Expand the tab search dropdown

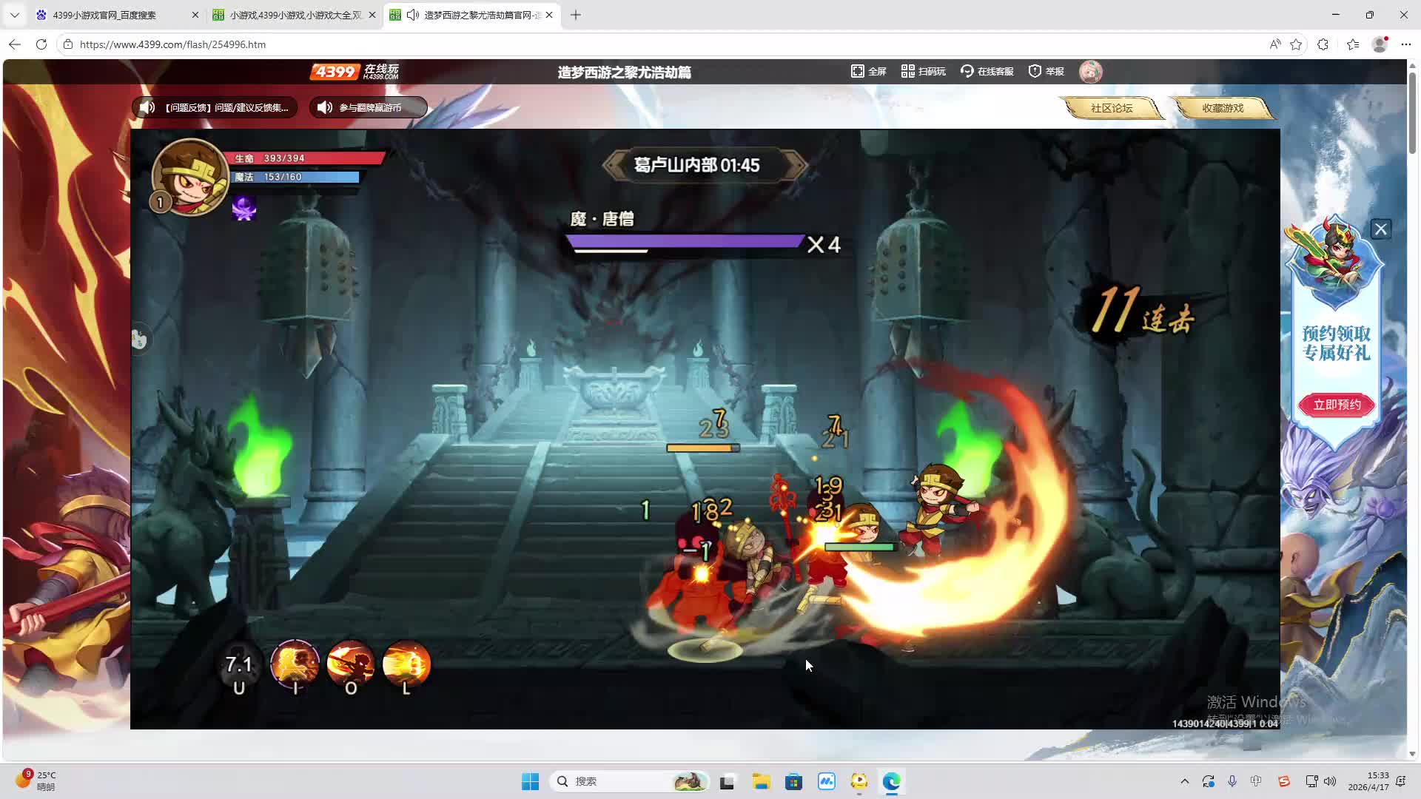[14, 15]
